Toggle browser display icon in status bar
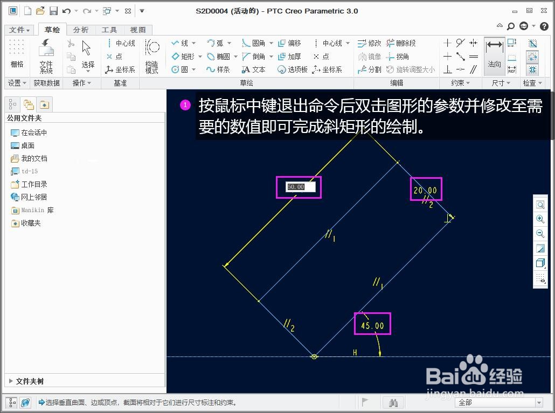555x413 pixels. (x=25, y=402)
